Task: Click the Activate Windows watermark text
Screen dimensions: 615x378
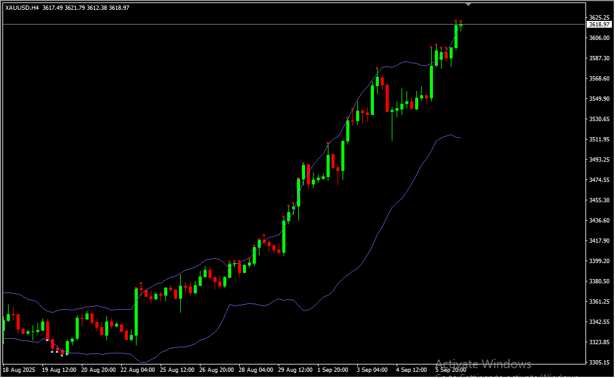Action: tap(483, 364)
